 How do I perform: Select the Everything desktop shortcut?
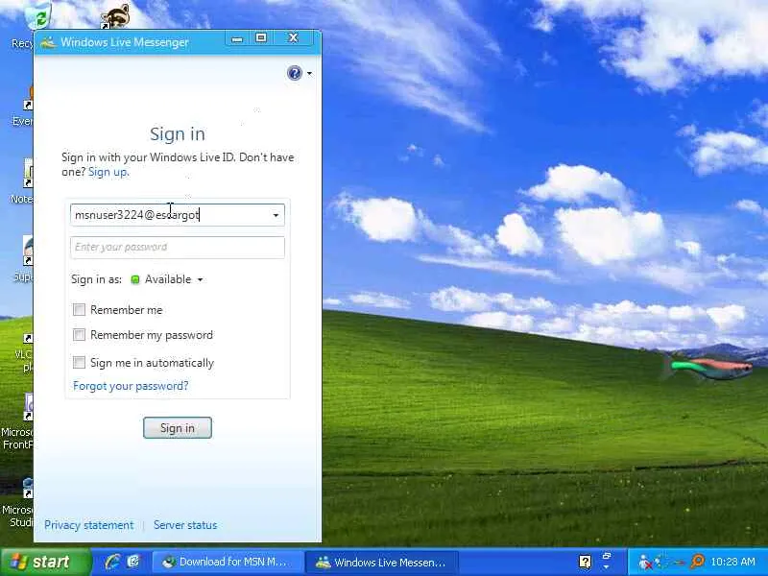click(x=23, y=106)
